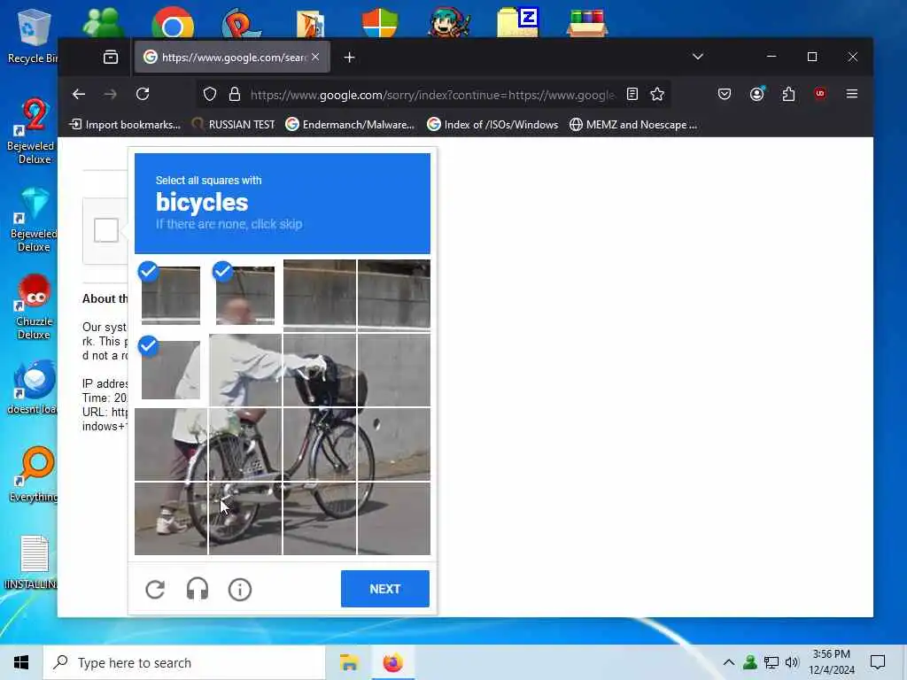Screen dimensions: 907x680
Task: Show site security padlock info
Action: pos(234,94)
